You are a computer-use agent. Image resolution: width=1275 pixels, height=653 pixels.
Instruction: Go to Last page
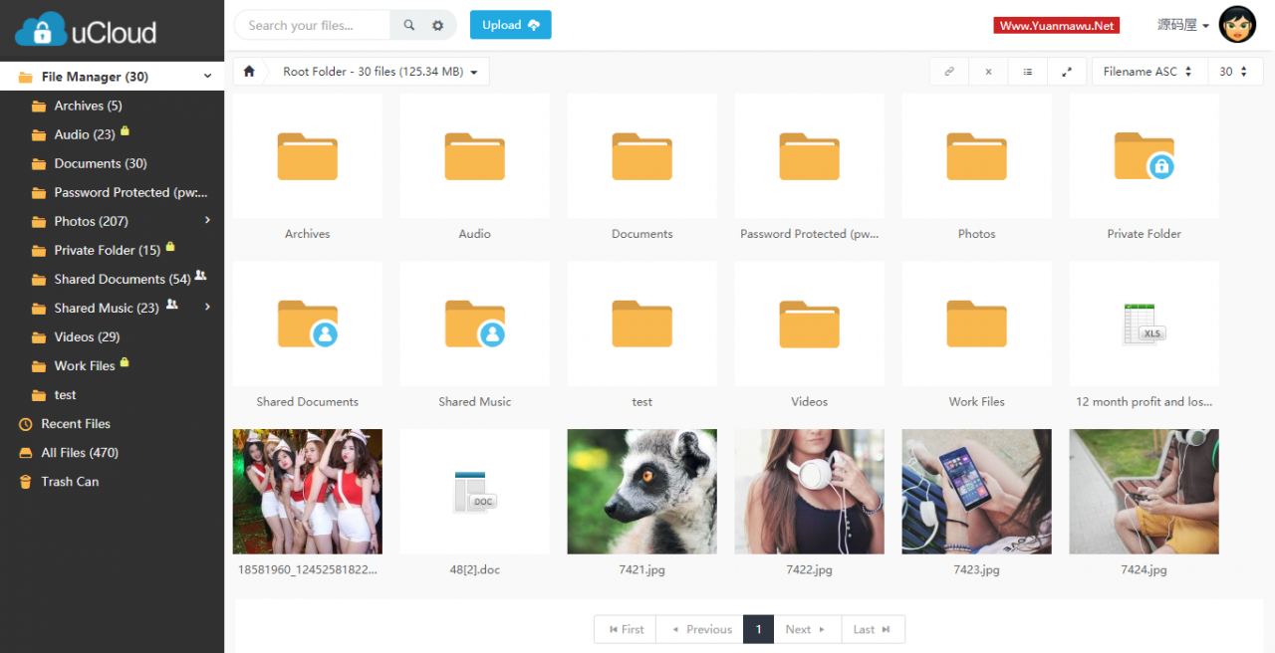873,629
